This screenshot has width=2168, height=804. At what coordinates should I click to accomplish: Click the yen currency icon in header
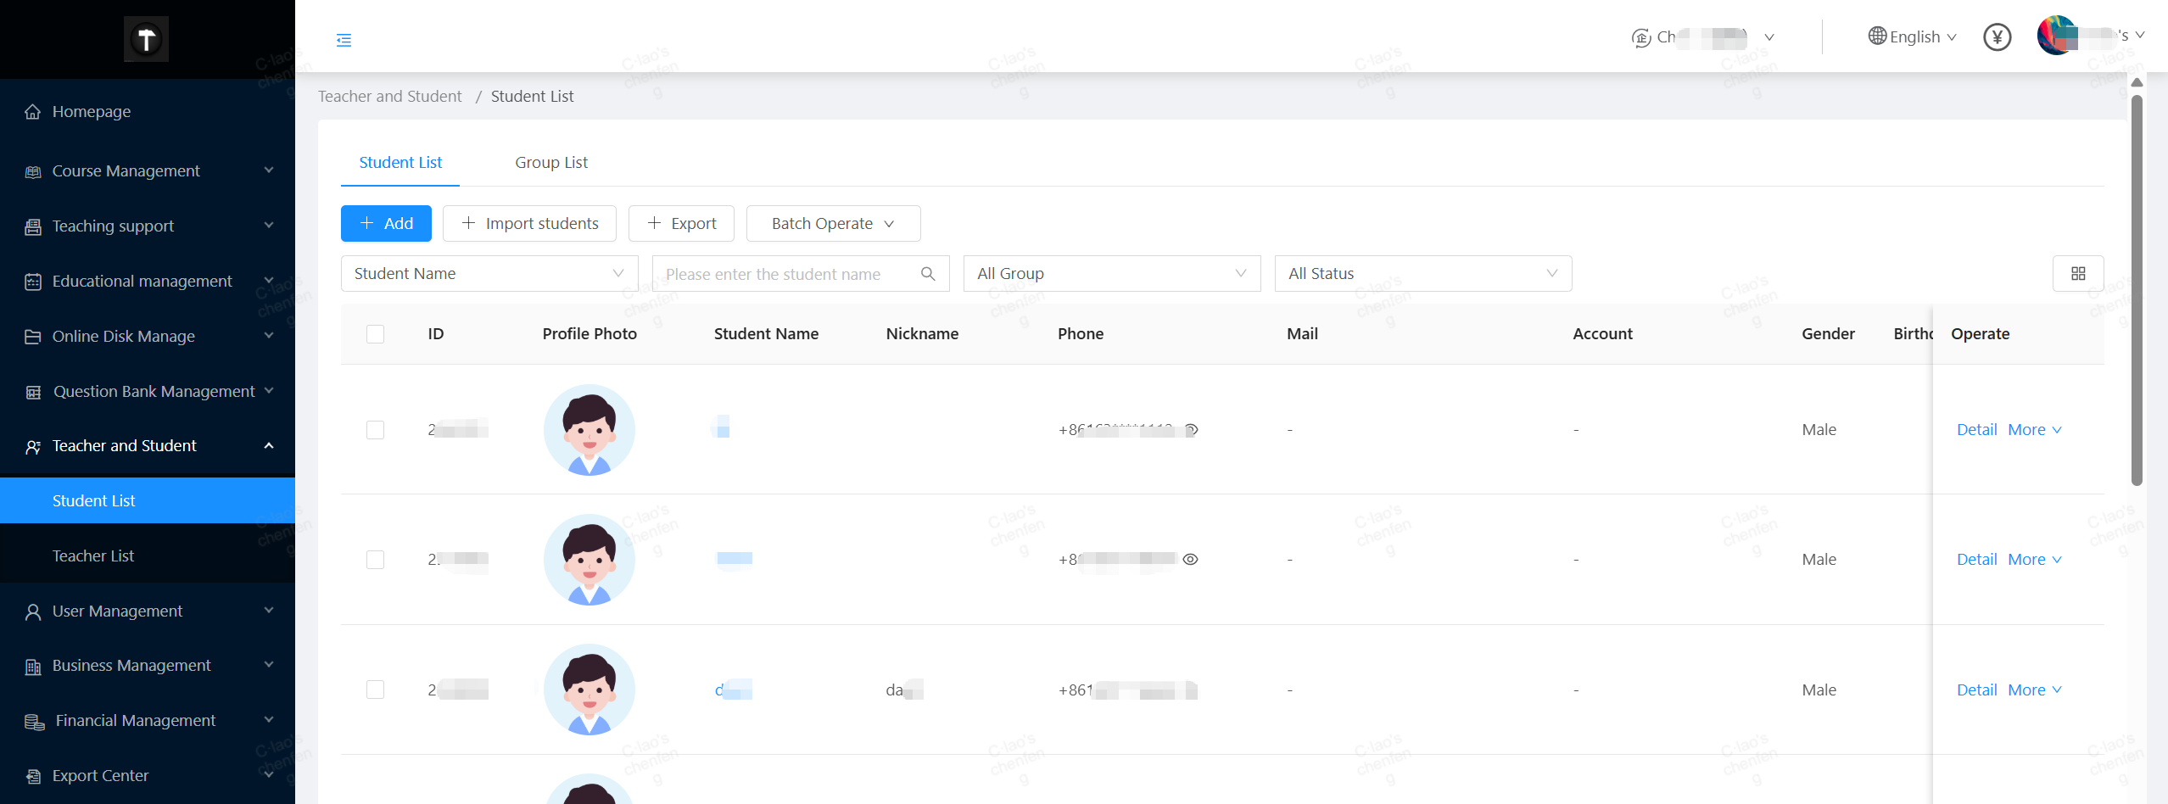click(1997, 37)
